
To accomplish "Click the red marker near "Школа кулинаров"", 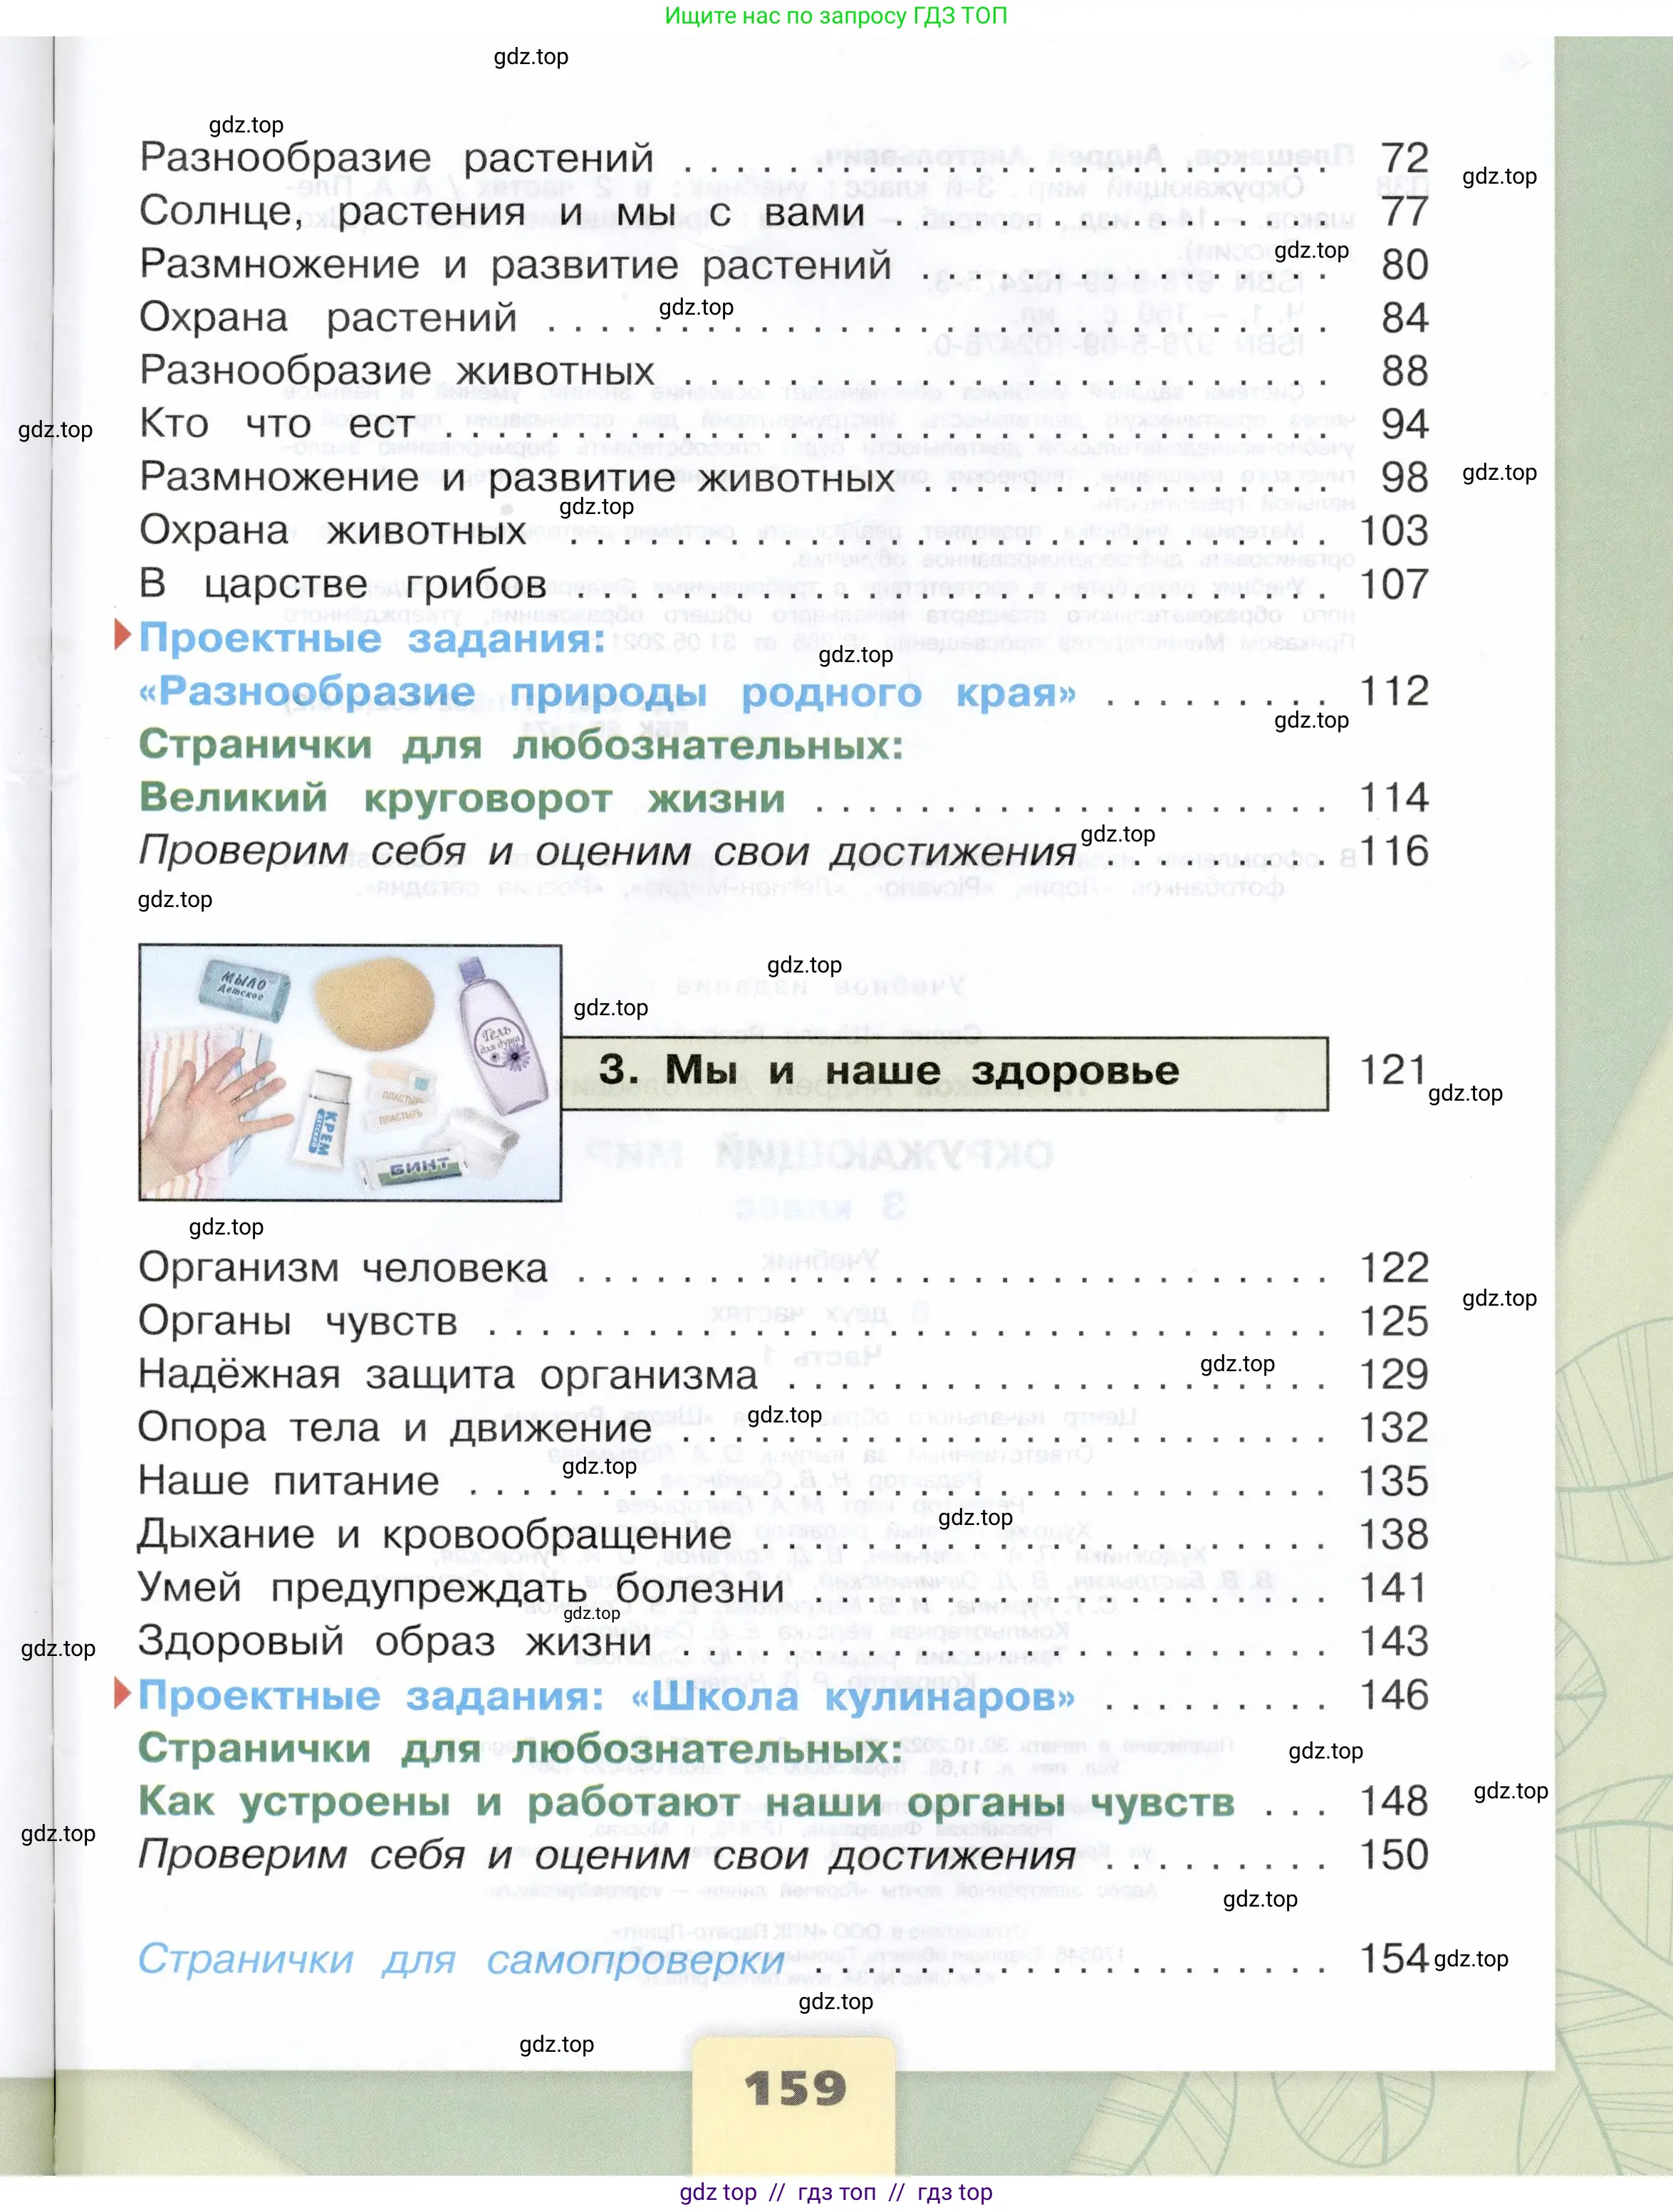I will [x=122, y=1693].
